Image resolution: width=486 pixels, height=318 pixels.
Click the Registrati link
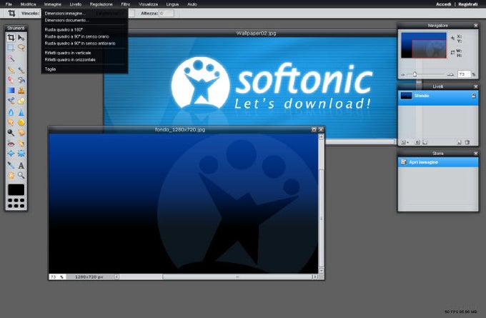click(468, 4)
